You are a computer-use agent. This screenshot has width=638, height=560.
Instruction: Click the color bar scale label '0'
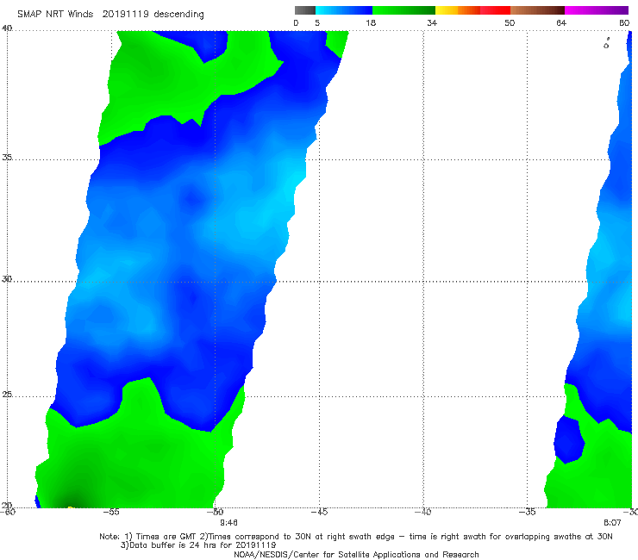296,23
